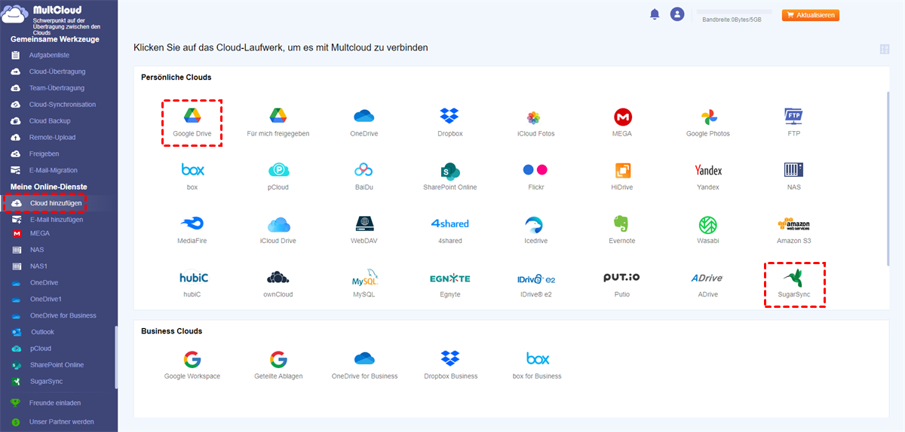Select the WebDAV connection icon
The height and width of the screenshot is (432, 905).
[364, 224]
